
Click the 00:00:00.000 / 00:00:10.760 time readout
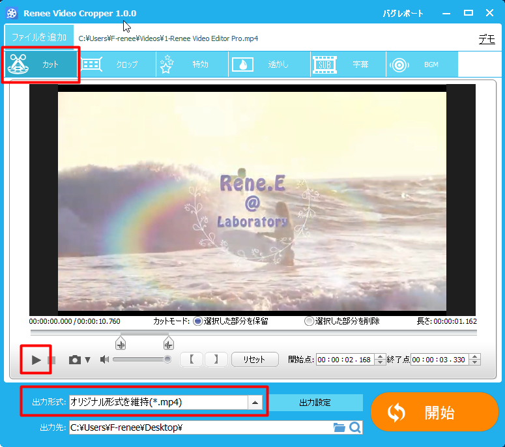tap(74, 321)
